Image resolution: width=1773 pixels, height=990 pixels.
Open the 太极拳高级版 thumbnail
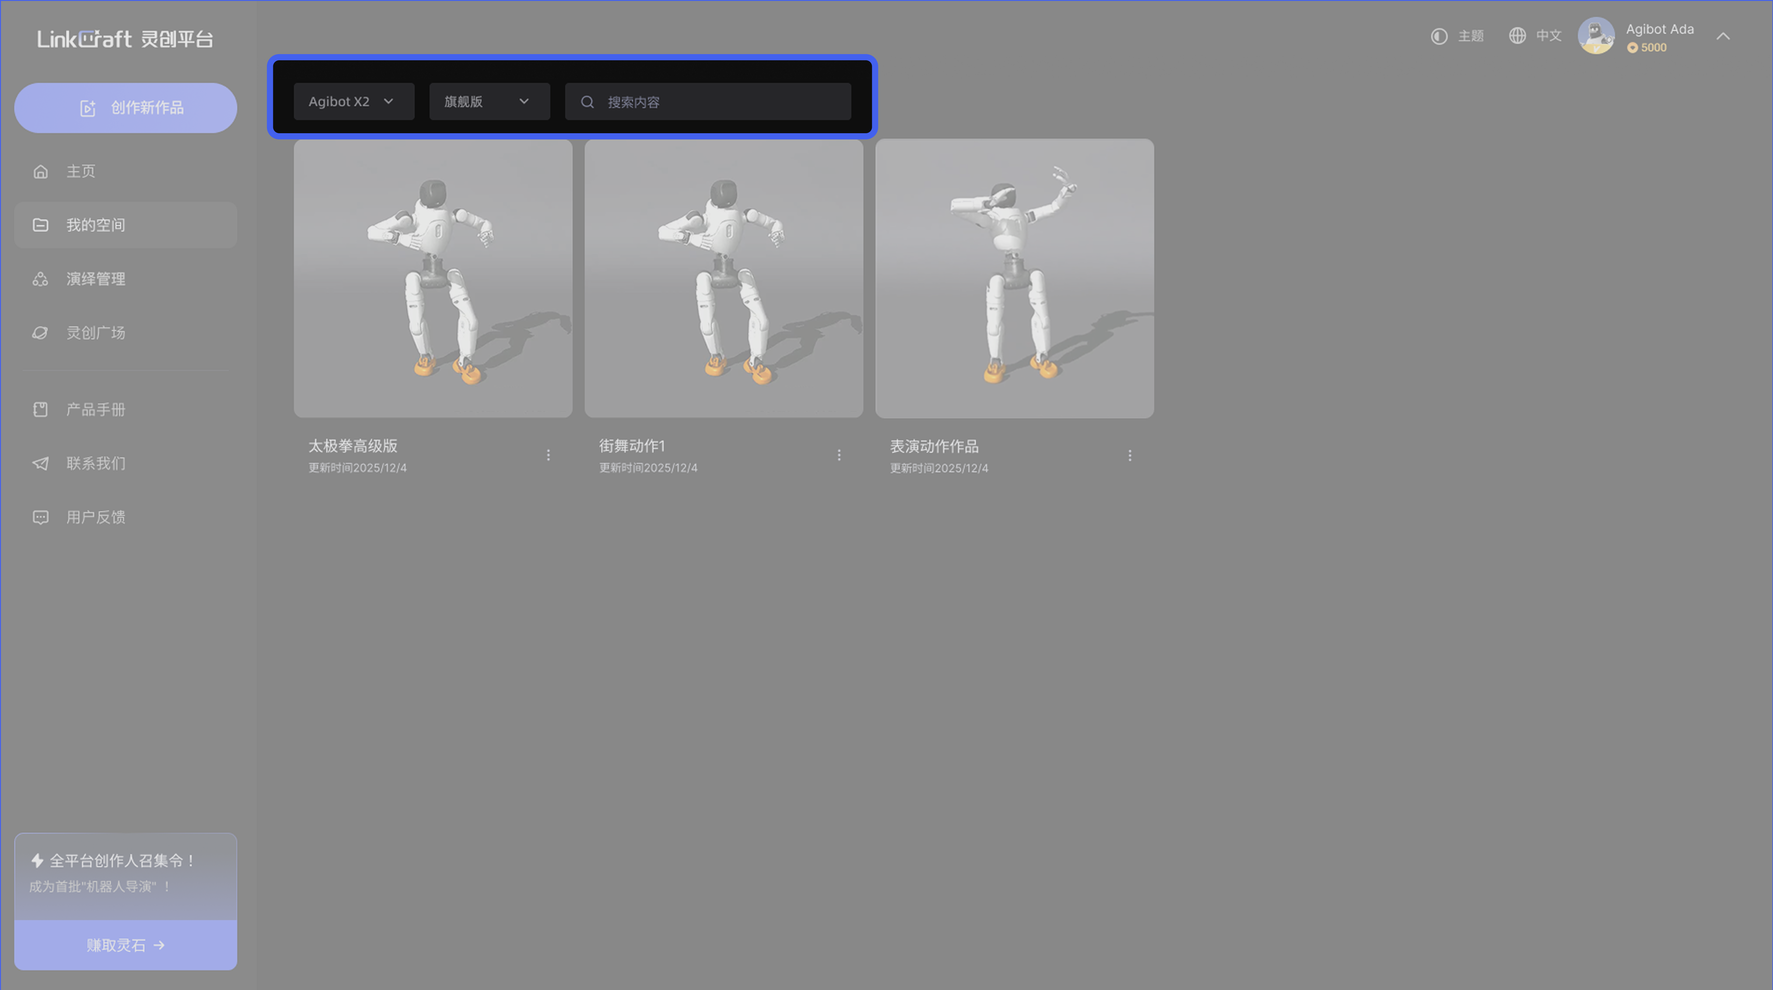coord(433,278)
